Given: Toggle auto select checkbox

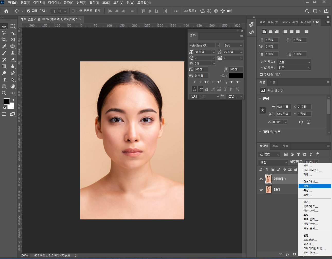Looking at the screenshot, I should pyautogui.click(x=29, y=11).
